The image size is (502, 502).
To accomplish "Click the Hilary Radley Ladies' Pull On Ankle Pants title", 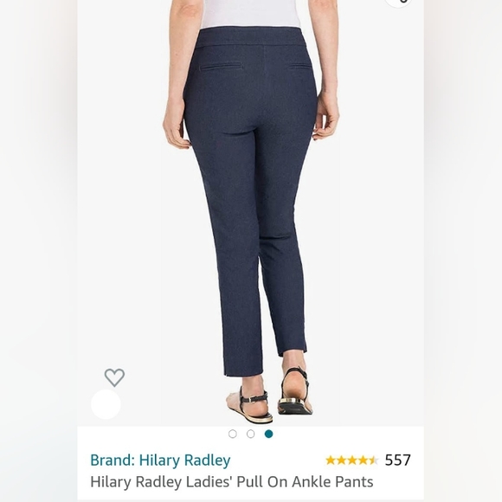I will 232,481.
